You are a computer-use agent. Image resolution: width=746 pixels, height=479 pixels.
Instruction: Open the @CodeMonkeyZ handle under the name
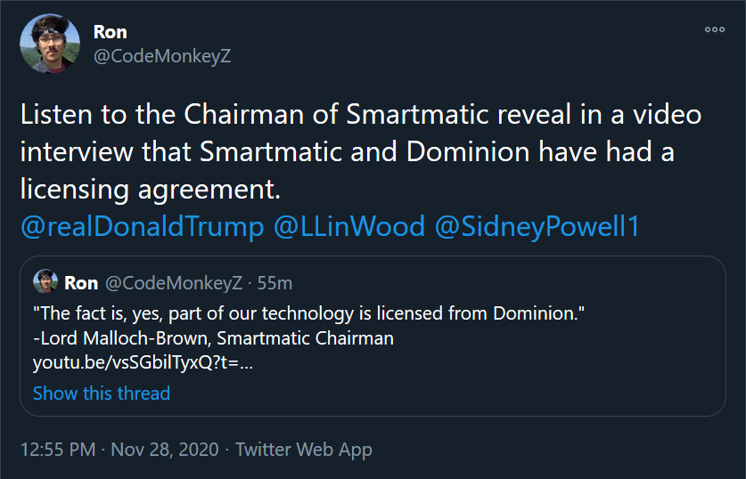pyautogui.click(x=162, y=55)
